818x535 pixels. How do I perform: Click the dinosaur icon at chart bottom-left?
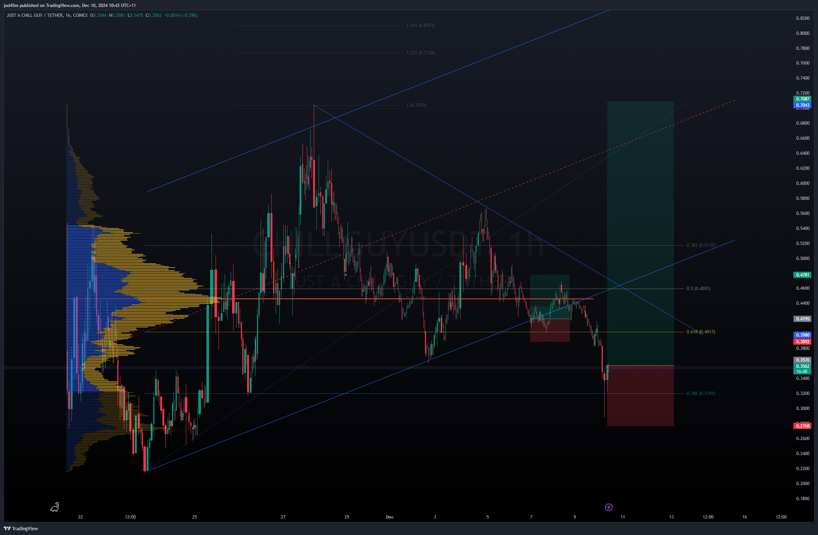[55, 507]
